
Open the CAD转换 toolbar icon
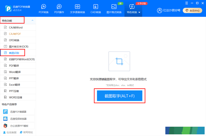[x=96, y=9]
